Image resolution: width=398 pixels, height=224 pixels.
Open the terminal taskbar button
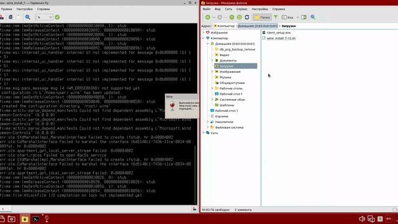(36, 219)
